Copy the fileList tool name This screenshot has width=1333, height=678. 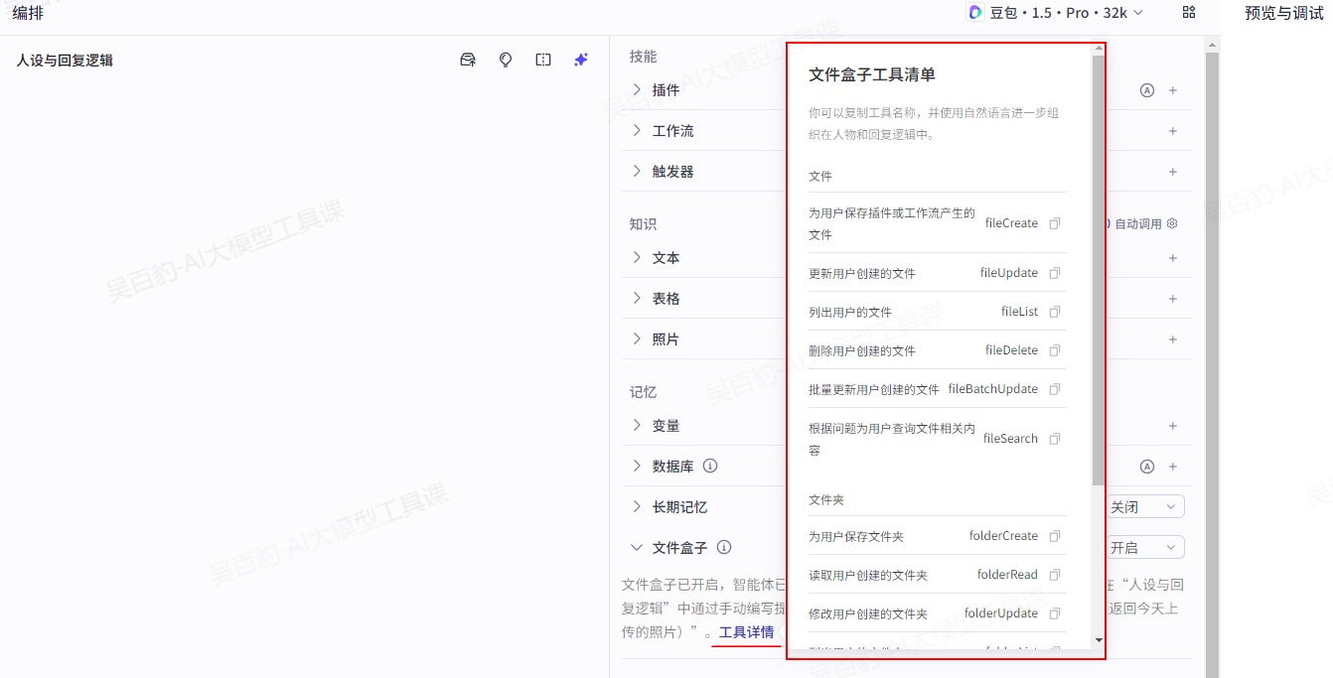(x=1055, y=312)
